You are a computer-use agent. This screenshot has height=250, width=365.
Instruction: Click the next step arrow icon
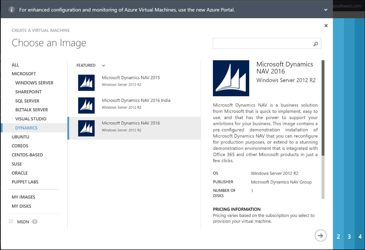coord(320,236)
